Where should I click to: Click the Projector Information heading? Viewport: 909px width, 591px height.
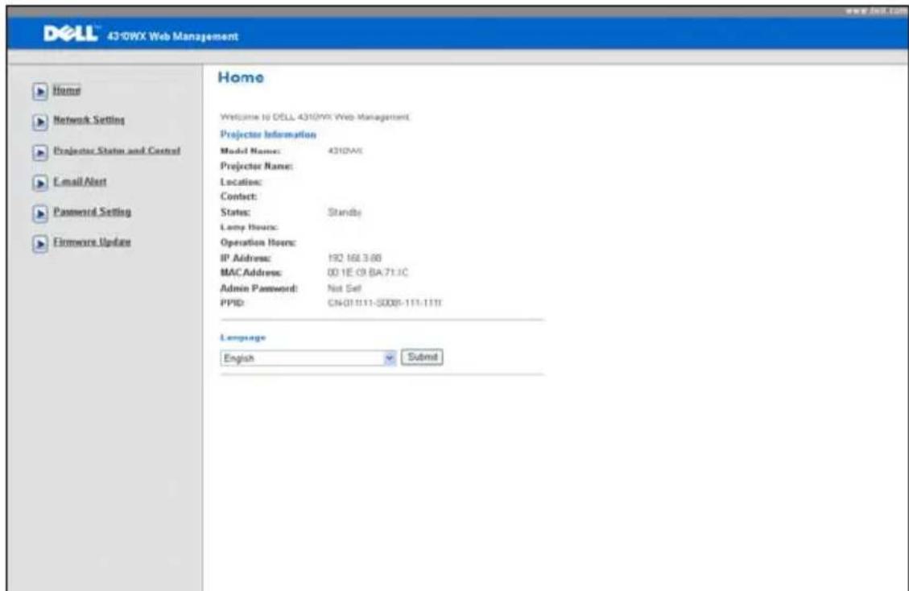point(268,134)
